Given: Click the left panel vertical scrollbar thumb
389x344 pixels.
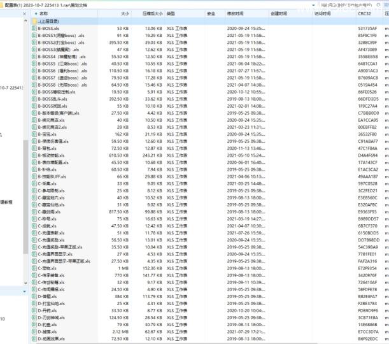Looking at the screenshot, I should pos(25,197).
